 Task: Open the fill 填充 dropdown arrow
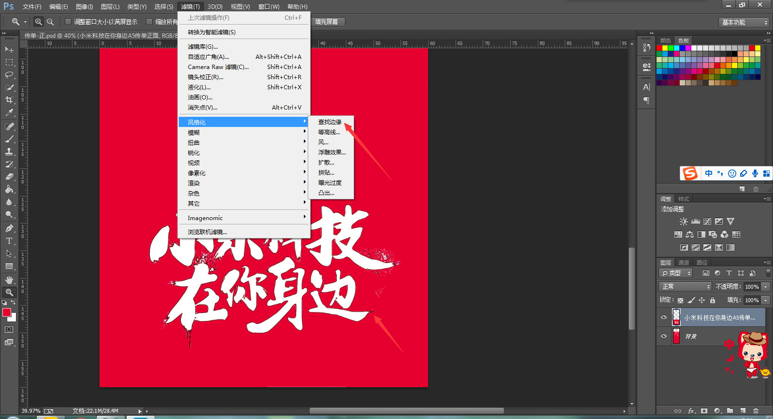[766, 300]
